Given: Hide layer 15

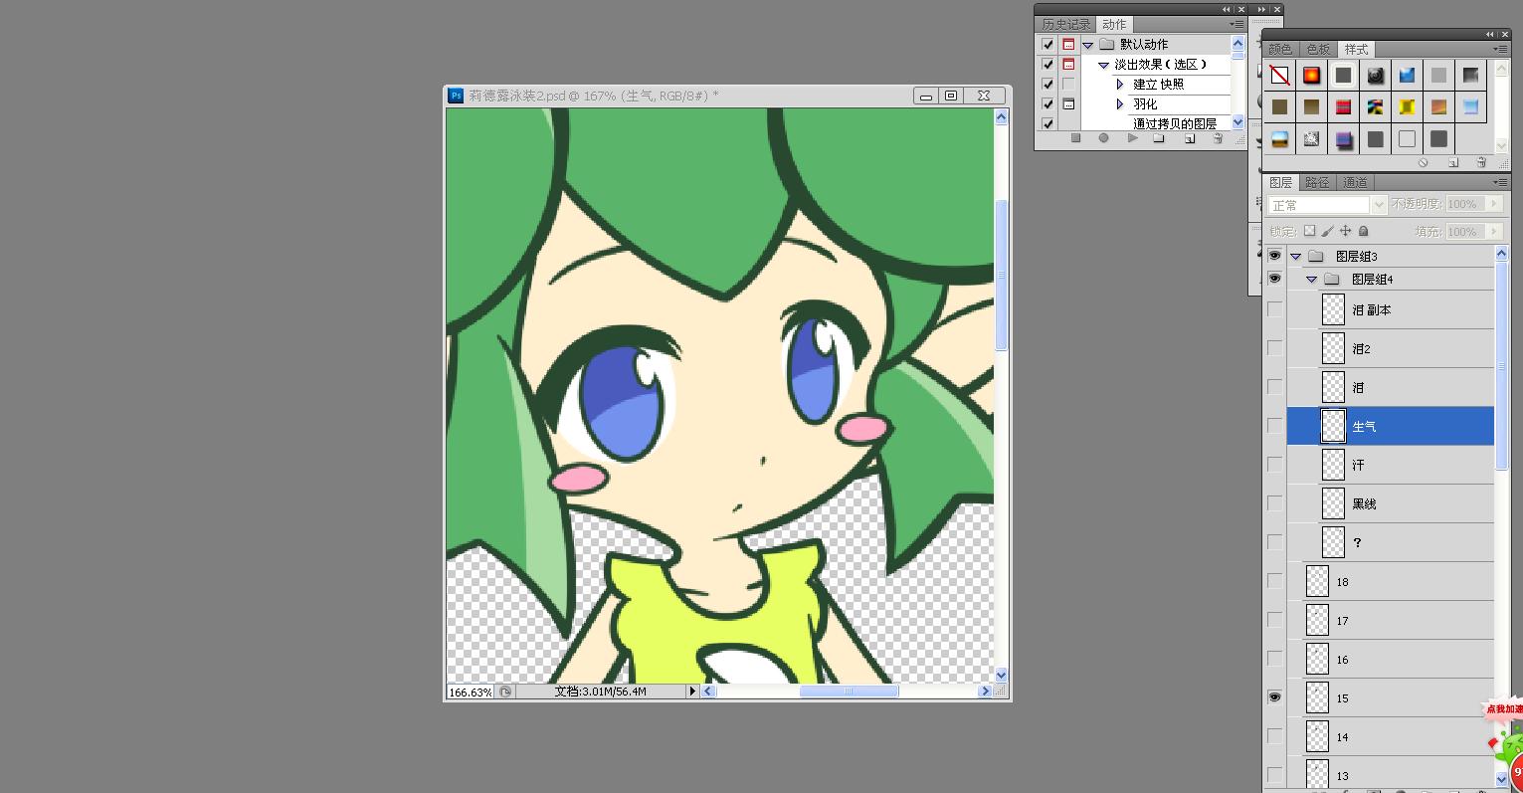Looking at the screenshot, I should coord(1274,697).
